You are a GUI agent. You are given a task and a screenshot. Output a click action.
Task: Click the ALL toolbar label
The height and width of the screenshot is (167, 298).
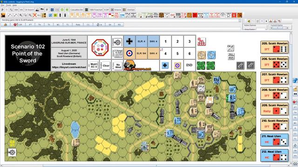click(39, 15)
